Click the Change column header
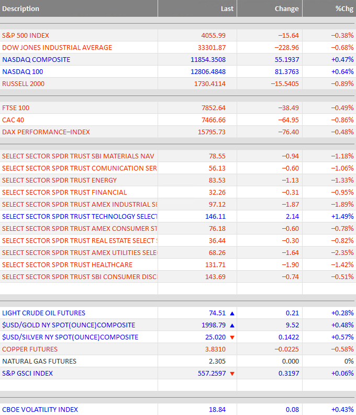This screenshot has height=415, width=356. pos(270,8)
